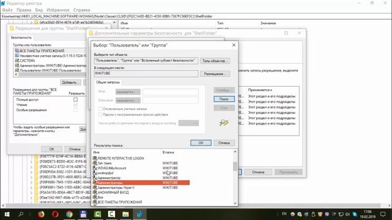Toggle passwords with unlimited validity checkbox
The width and height of the screenshot is (392, 220).
pos(100,114)
